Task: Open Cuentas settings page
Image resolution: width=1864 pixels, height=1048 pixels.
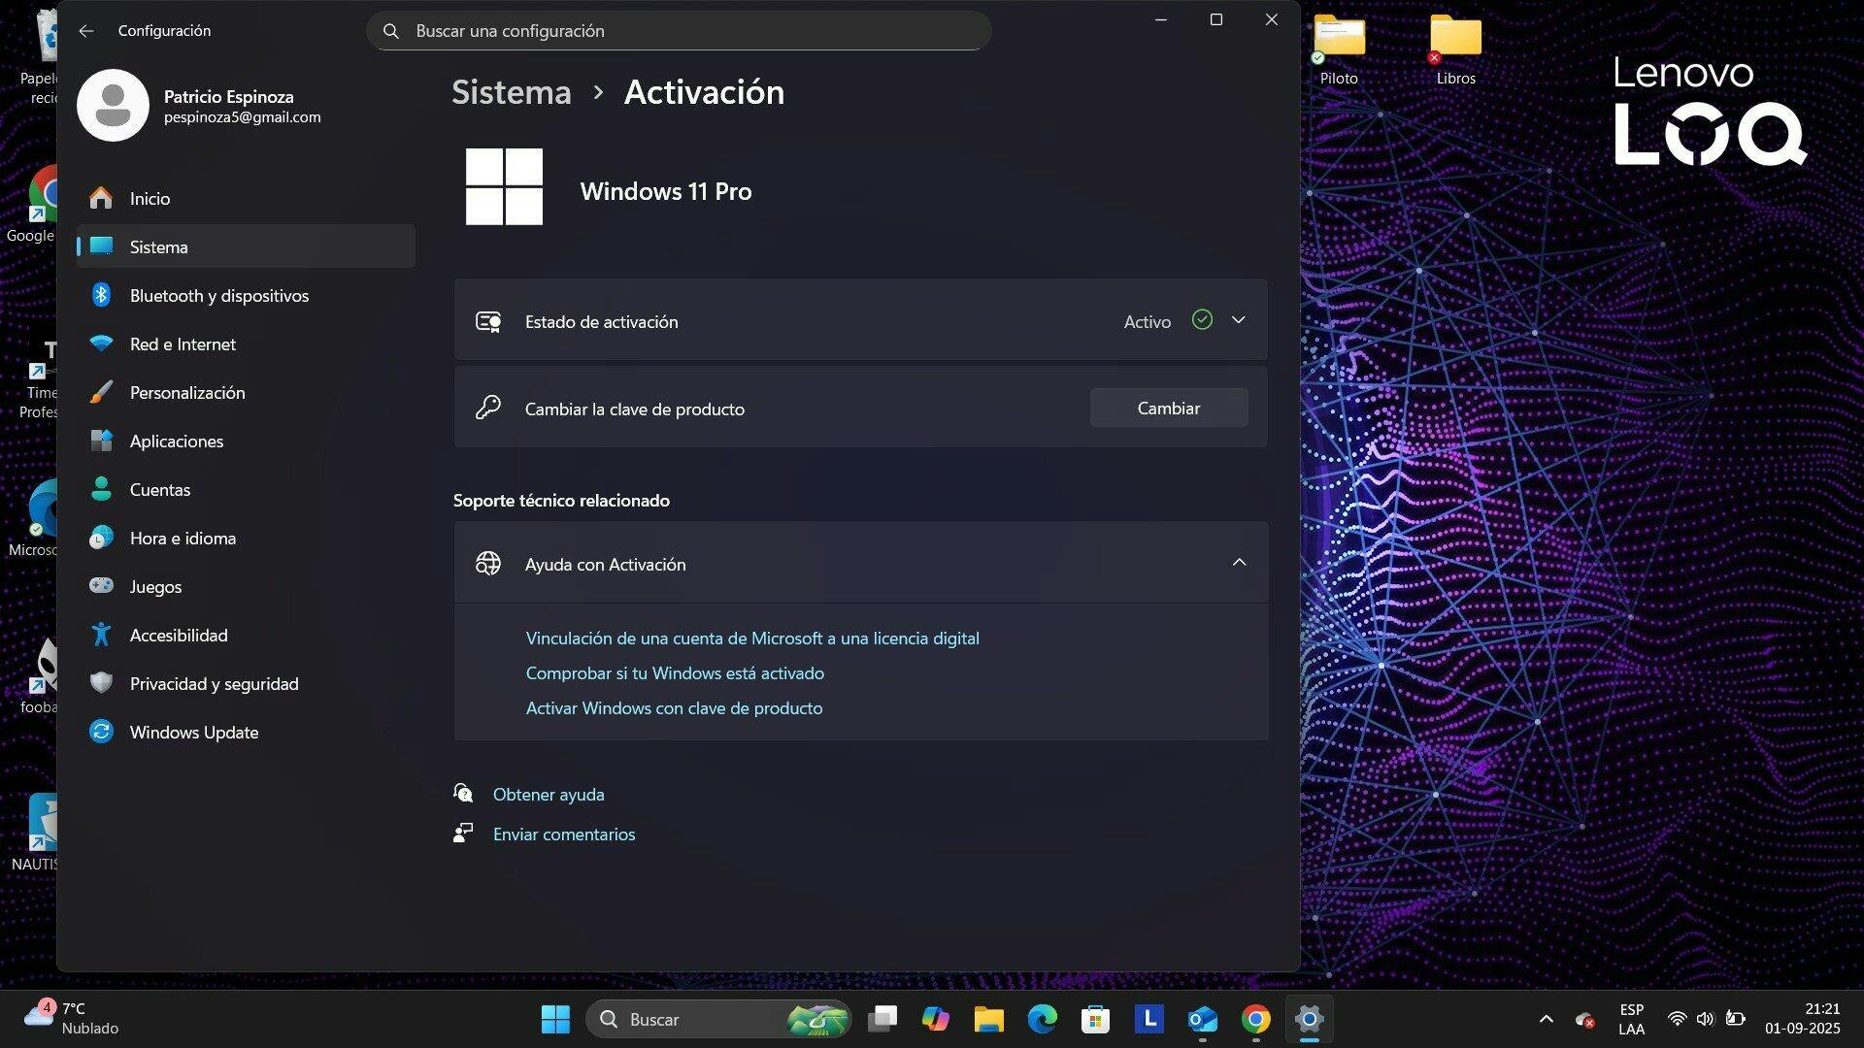Action: point(246,489)
